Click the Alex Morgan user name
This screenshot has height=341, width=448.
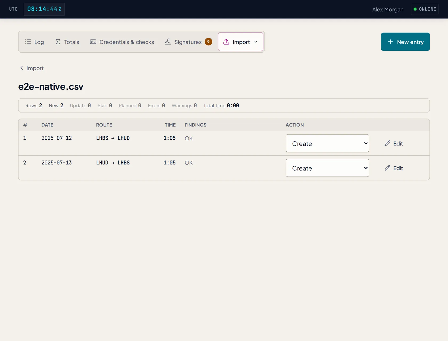tap(388, 9)
